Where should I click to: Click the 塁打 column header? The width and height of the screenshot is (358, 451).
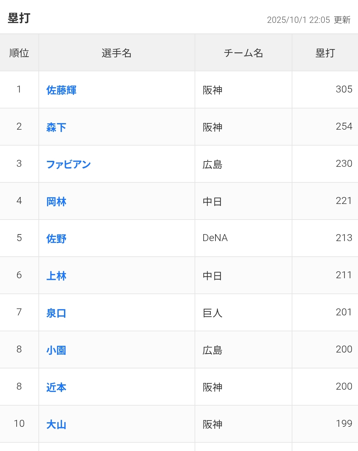coord(325,53)
